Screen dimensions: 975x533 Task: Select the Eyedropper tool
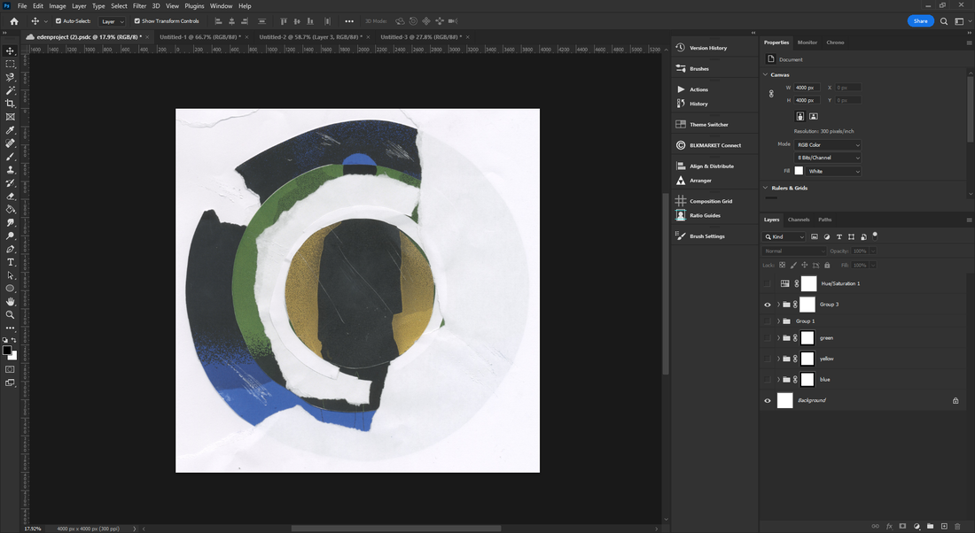[10, 130]
